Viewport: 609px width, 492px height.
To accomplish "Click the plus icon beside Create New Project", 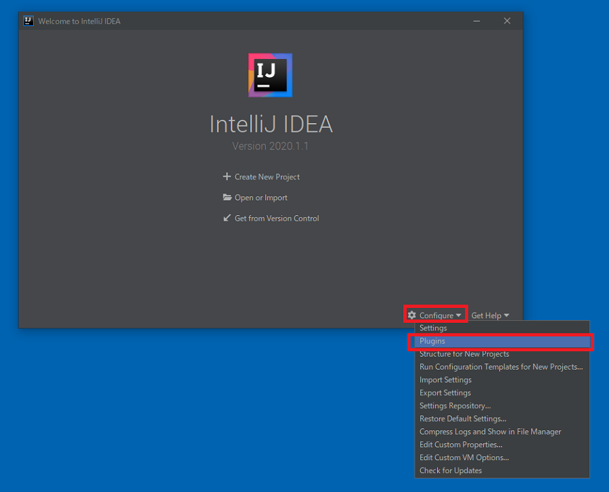I will (227, 177).
